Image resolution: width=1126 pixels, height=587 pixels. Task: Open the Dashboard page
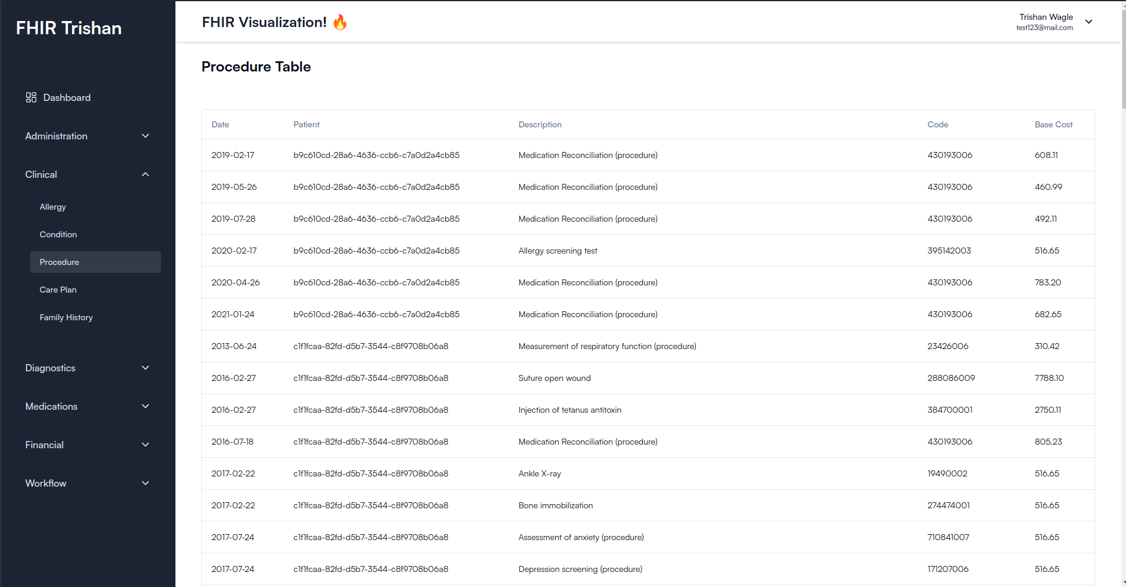[67, 97]
